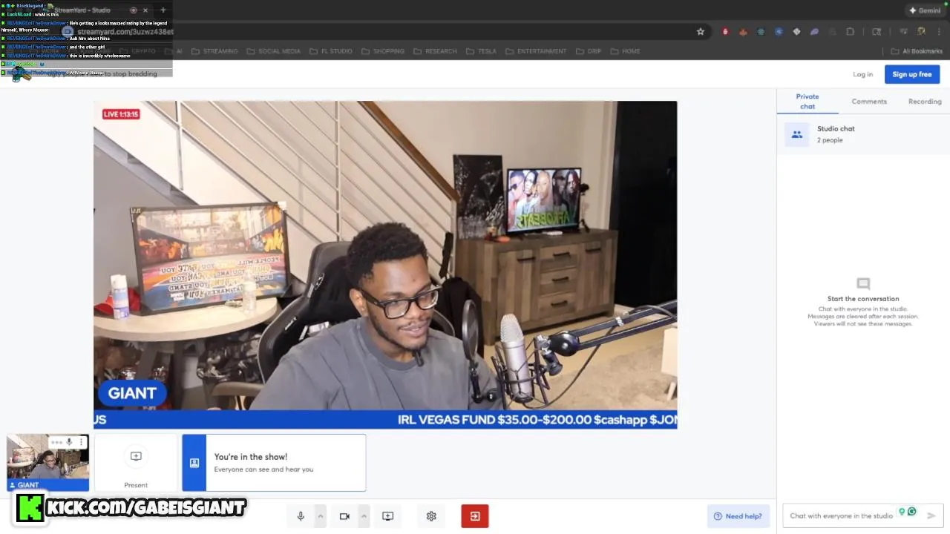Open the SOCIAL MEDIA bookmarks folder
The width and height of the screenshot is (950, 534).
click(274, 51)
